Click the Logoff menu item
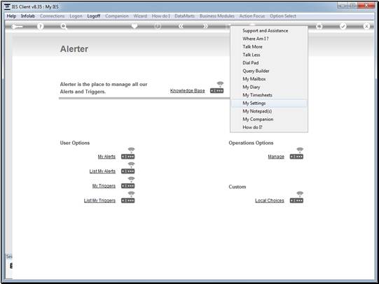379x284 pixels. 94,16
